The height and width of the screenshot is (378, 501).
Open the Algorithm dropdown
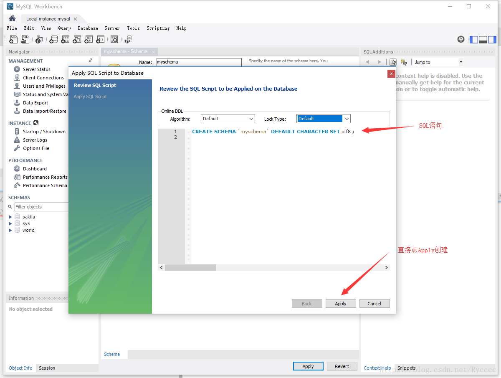point(228,119)
